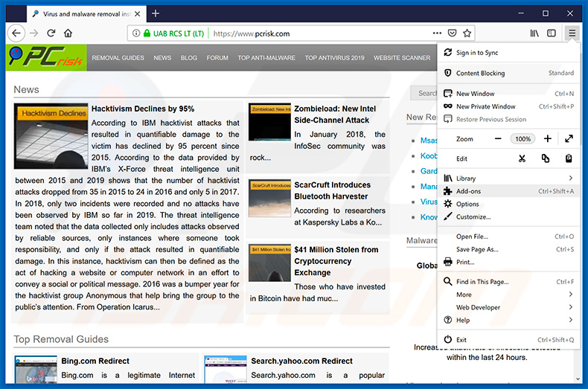
Task: Save page to Pocket icon
Action: click(453, 33)
